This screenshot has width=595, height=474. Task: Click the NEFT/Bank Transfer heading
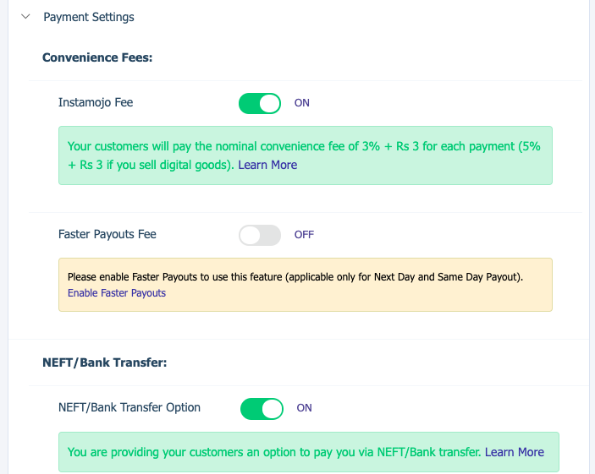[x=105, y=362]
